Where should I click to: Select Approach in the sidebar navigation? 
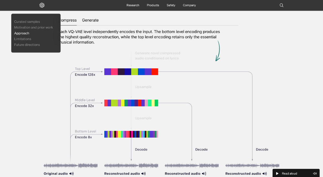[x=22, y=33]
